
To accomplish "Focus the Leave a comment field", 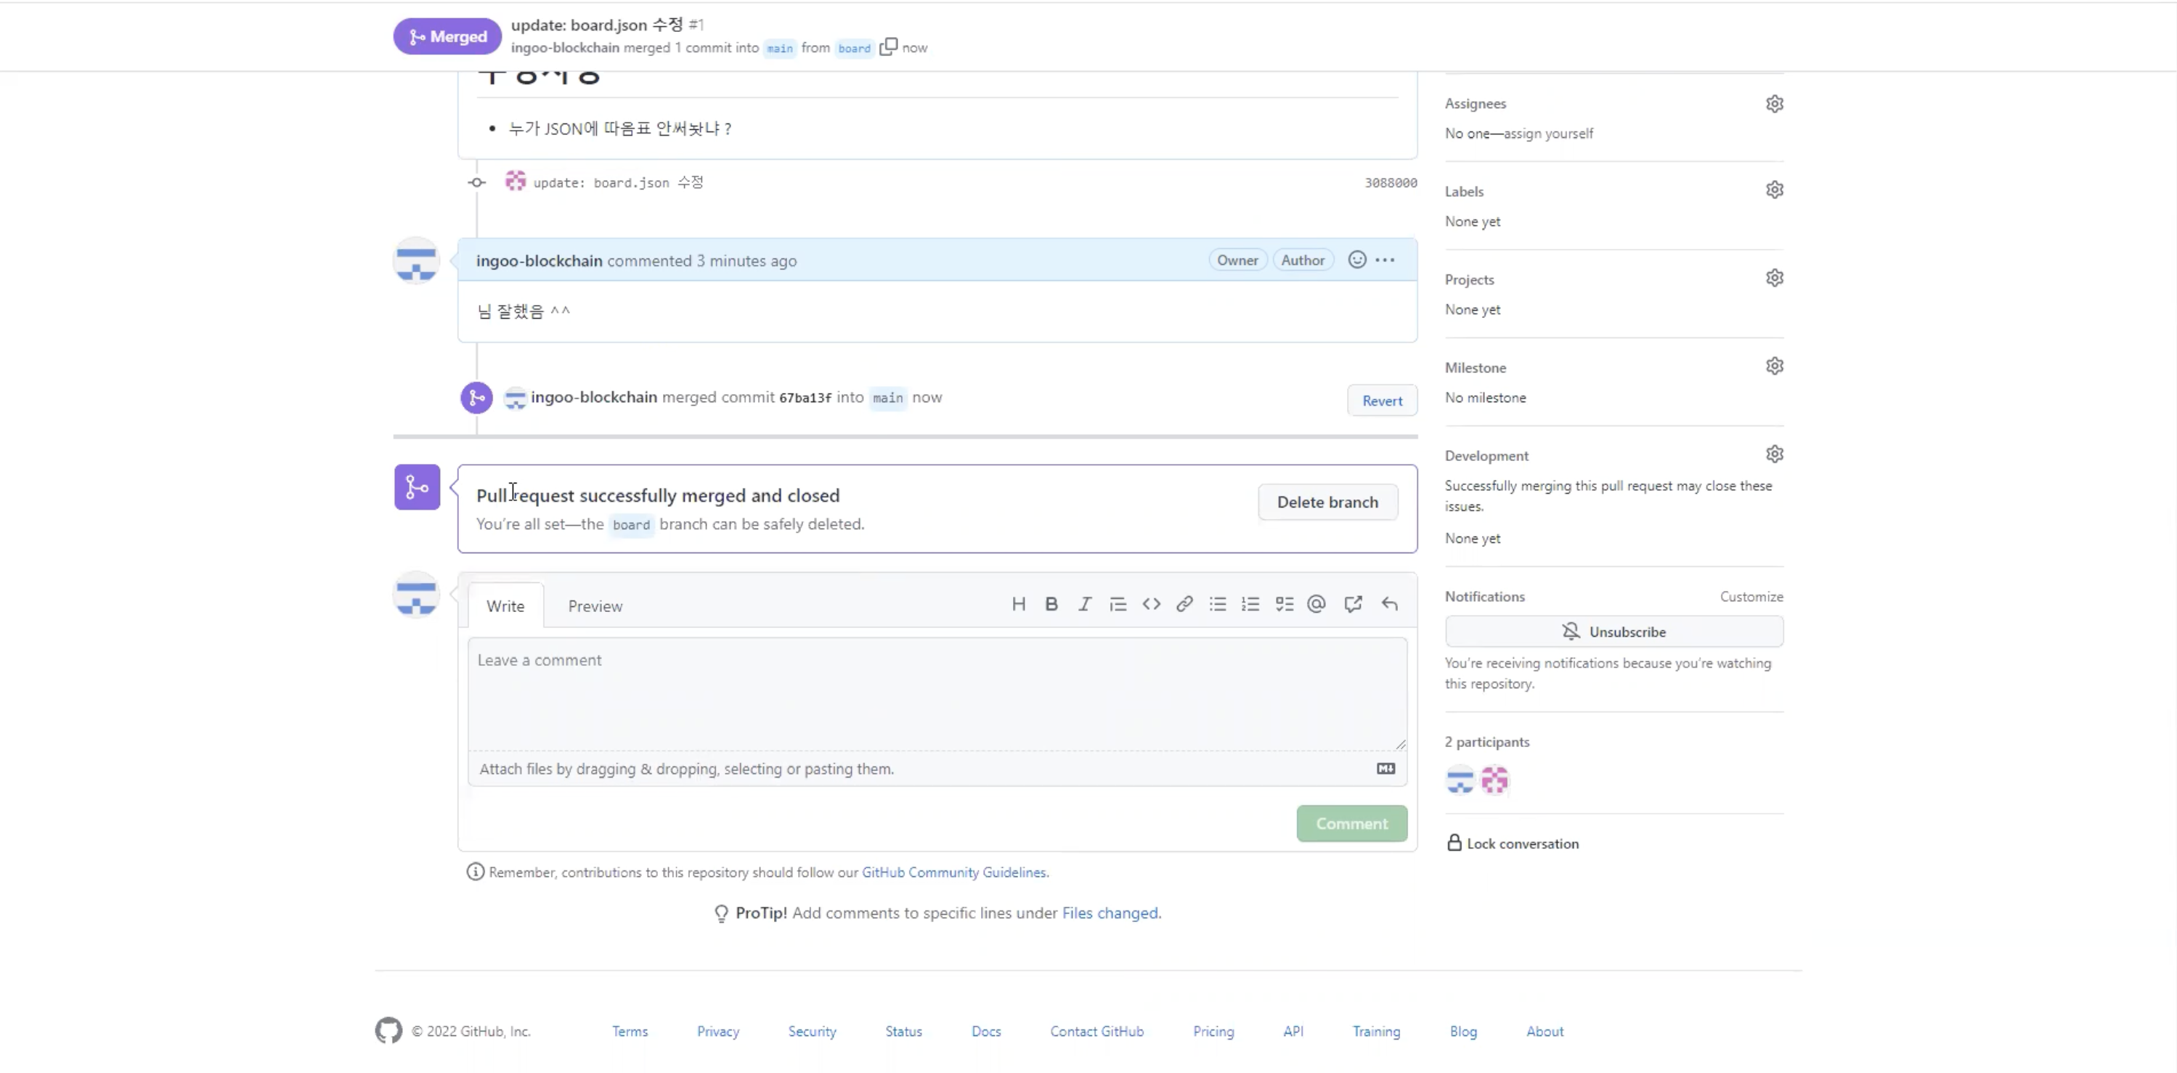I will (937, 693).
